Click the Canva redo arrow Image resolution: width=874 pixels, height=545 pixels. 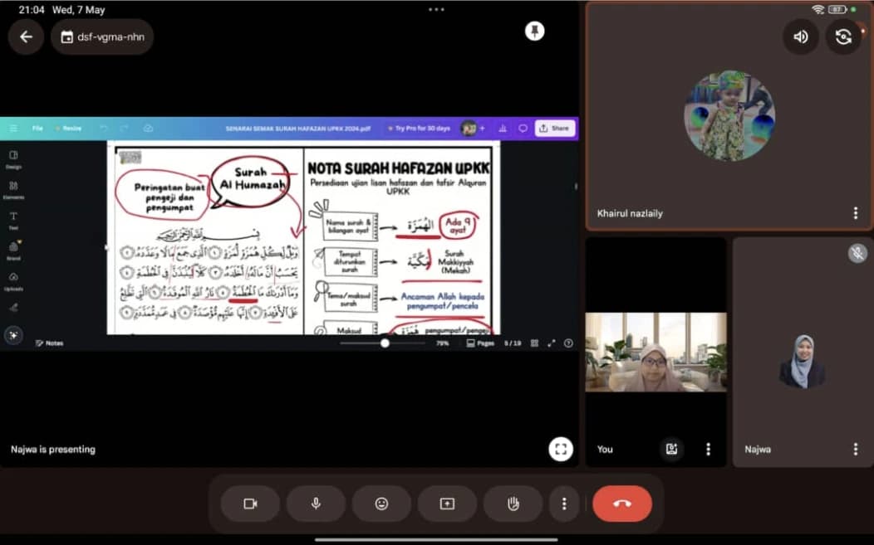[124, 129]
